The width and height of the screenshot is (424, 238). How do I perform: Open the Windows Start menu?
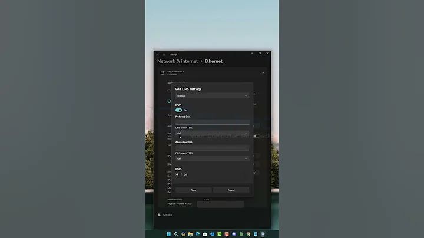point(168,234)
